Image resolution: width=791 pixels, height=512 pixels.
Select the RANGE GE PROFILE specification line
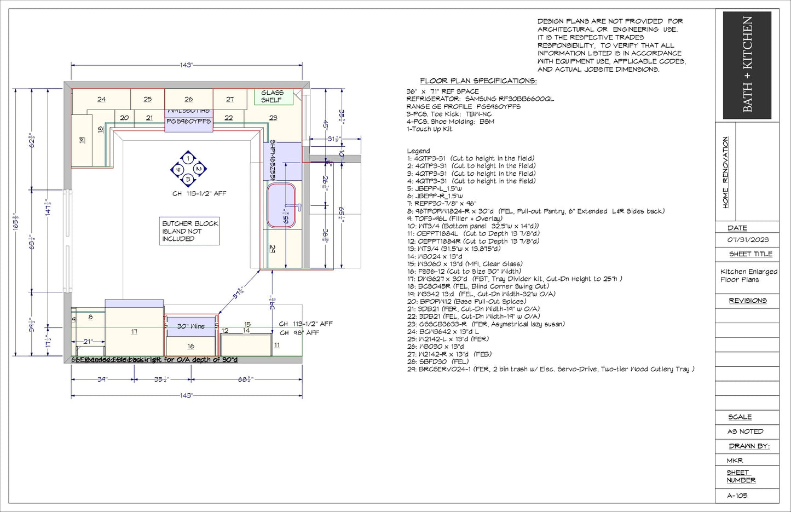463,107
